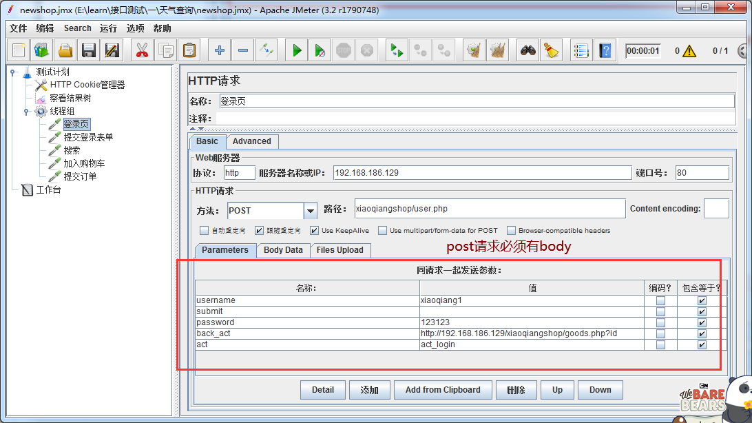Toggle the Use KeepAlive checkbox
Screen dimensions: 752x423
(314, 231)
